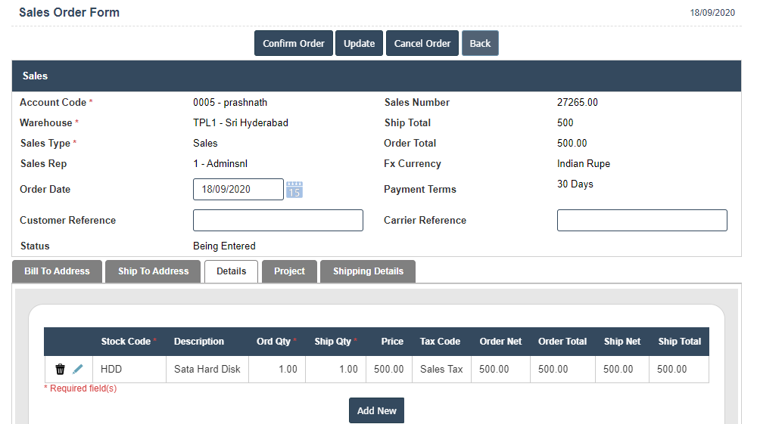The image size is (757, 424).
Task: Focus the Carrier Reference text box
Action: click(642, 221)
